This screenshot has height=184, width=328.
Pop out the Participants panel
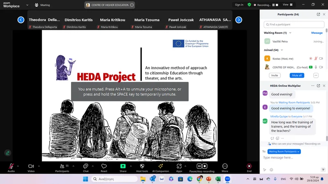(319, 14)
